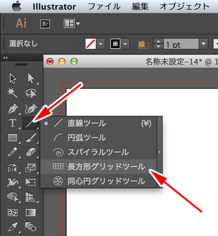The width and height of the screenshot is (218, 236).
Task: Open the Illustrator application menu
Action: tap(54, 7)
